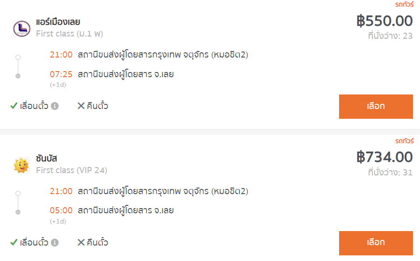Click X icon beside คืนตั๋ว in first trip

[x=81, y=106]
